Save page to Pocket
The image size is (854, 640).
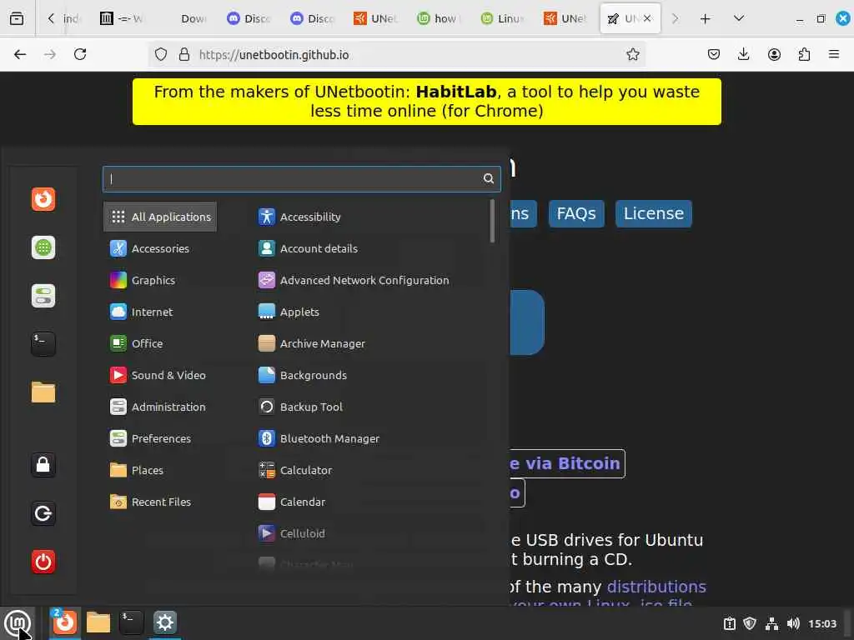tap(714, 54)
